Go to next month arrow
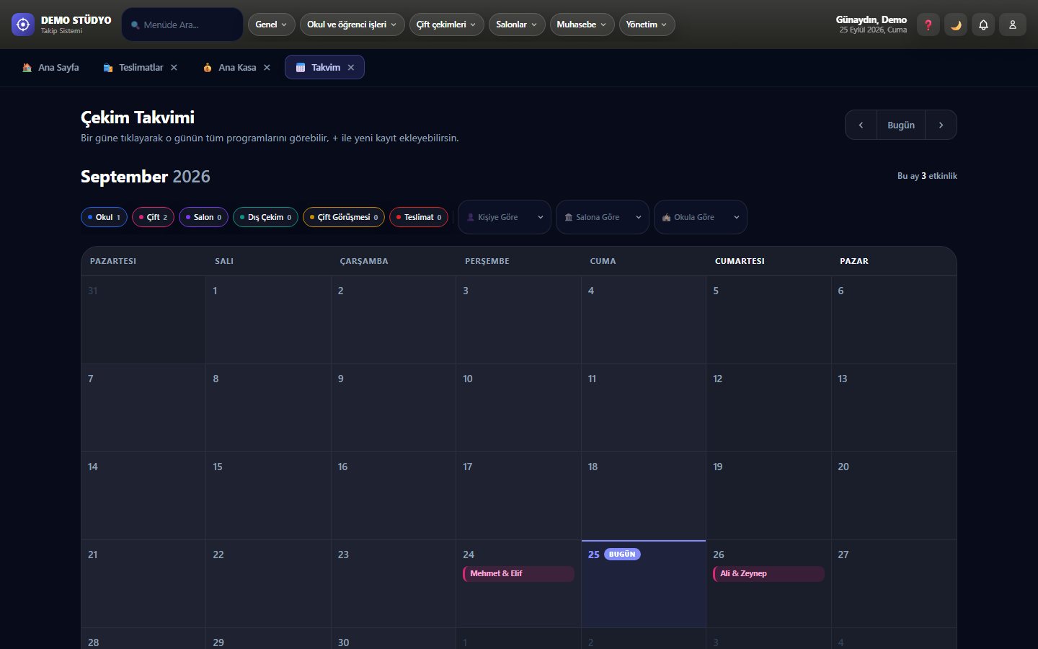1038x649 pixels. [941, 125]
